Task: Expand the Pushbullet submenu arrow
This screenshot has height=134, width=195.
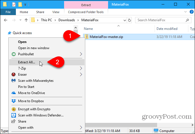Action: tap(81, 54)
